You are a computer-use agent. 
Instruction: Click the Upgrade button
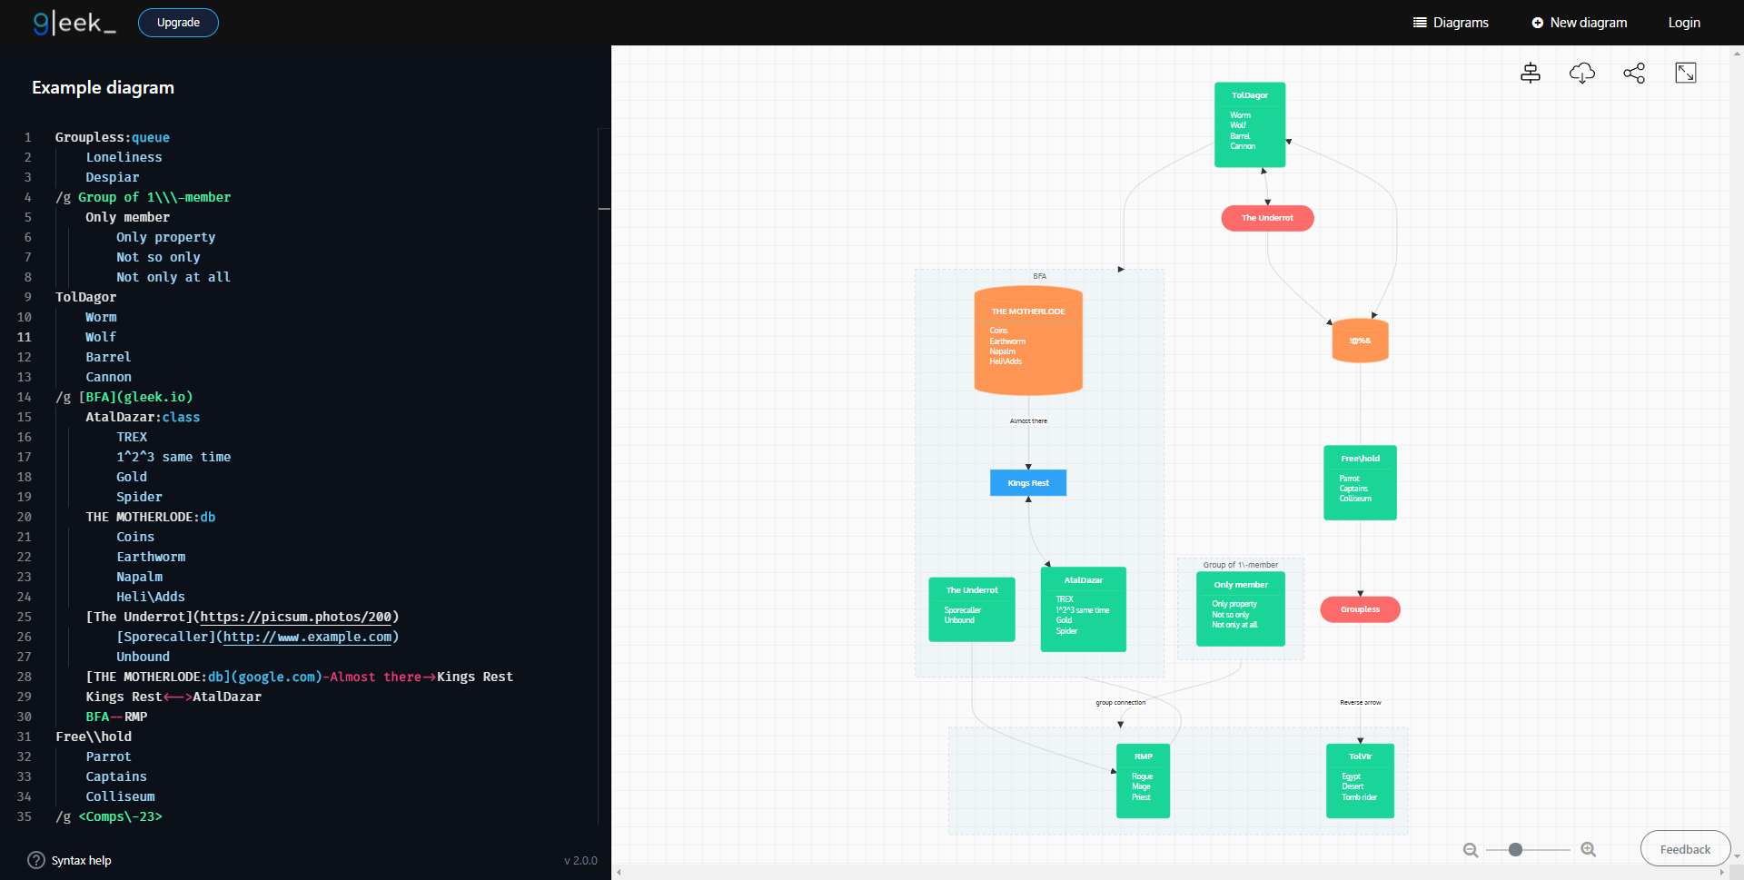(x=178, y=23)
